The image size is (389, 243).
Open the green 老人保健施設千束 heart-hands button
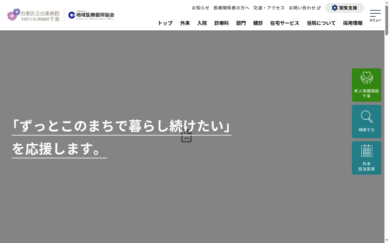coord(367,85)
